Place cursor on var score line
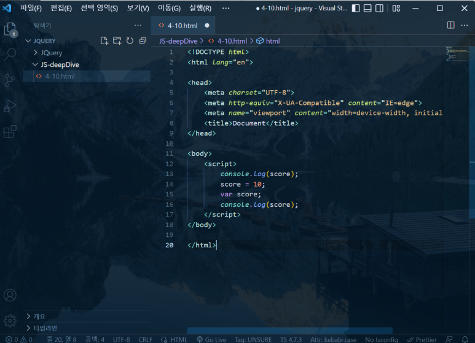This screenshot has height=343, width=475. (x=240, y=194)
